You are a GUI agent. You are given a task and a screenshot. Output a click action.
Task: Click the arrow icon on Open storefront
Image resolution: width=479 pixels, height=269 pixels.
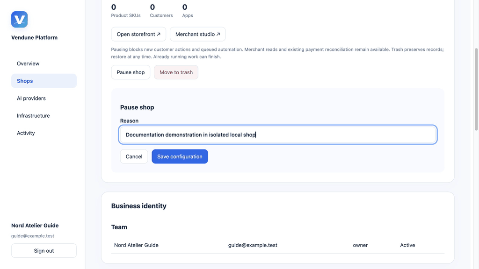159,34
